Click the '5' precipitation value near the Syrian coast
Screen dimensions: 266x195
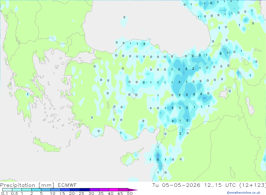[158, 160]
